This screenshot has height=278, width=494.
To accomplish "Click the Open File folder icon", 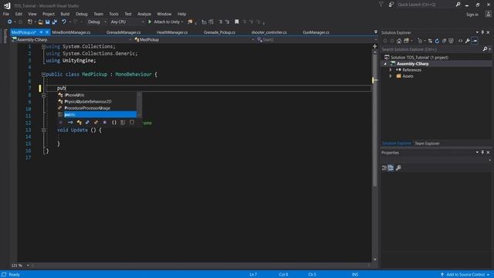I will point(41,22).
